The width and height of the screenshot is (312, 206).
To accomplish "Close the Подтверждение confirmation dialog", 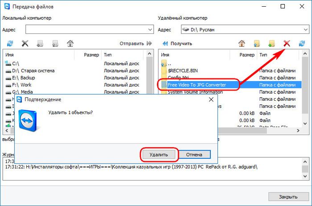I will pos(209,100).
